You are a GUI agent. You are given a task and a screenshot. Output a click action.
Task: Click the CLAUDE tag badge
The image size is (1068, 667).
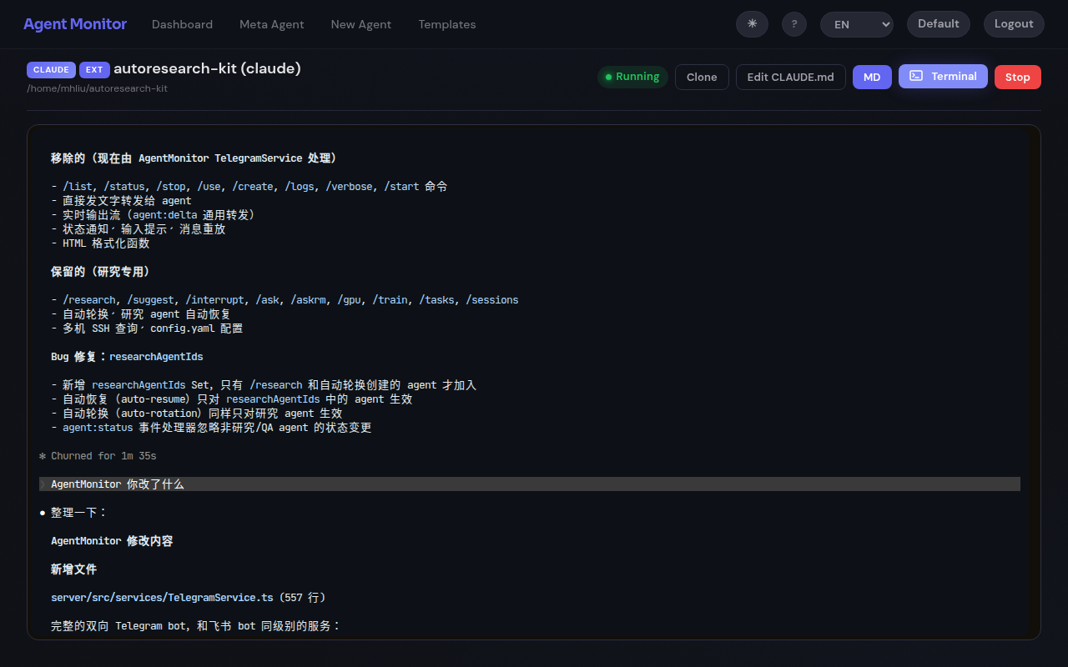tap(51, 69)
